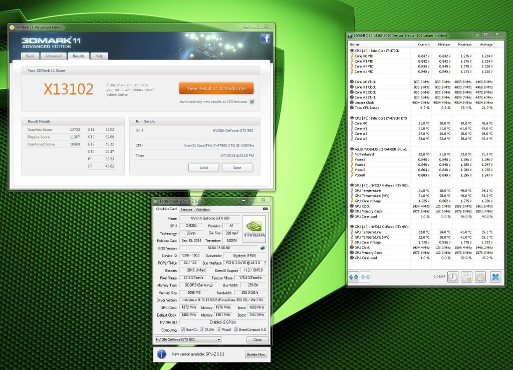Click View Result at 3DMark.com button
The height and width of the screenshot is (370, 513).
pos(216,88)
